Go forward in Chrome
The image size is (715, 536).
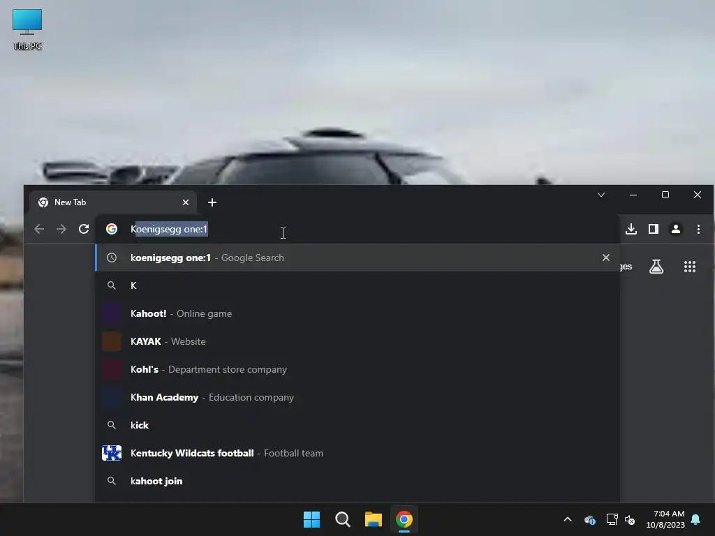[61, 229]
